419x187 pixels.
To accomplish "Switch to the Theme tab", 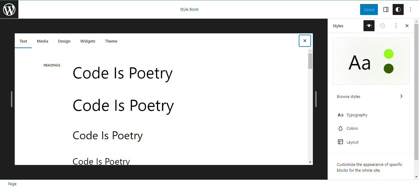I will pyautogui.click(x=111, y=41).
